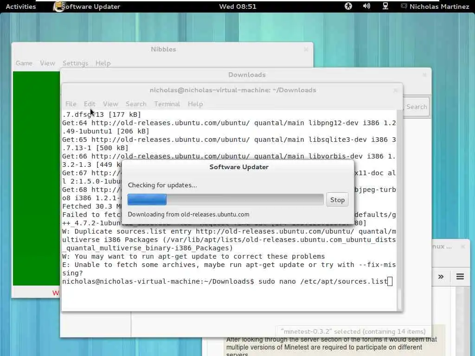Screen dimensions: 475x356
Task: Click the Software Updater dialog title
Action: tap(239, 167)
